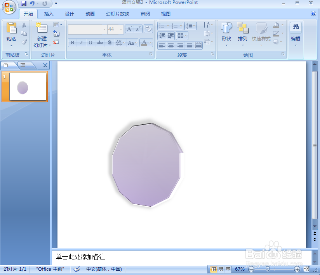Image resolution: width=320 pixels, height=275 pixels.
Task: Open the PowerPoint help icon
Action: tap(313, 14)
